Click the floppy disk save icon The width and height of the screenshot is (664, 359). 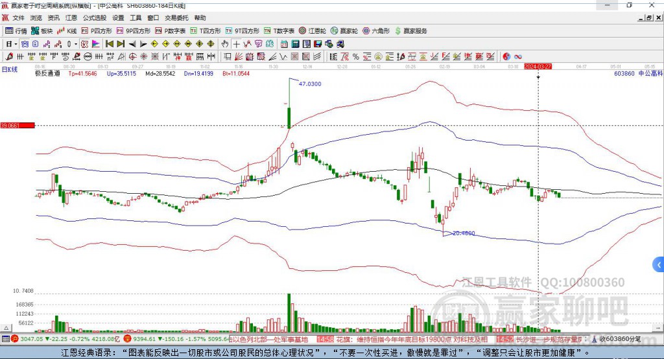point(318,44)
